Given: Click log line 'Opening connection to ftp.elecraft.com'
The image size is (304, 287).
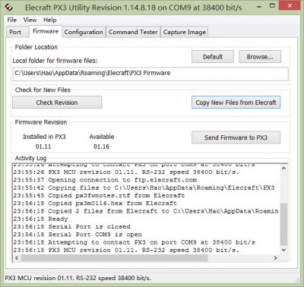Looking at the screenshot, I should (105, 180).
